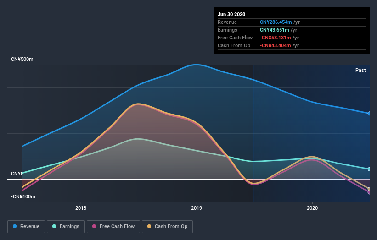
Task: Click the orange Cash From Op legend dot
Action: 149,226
